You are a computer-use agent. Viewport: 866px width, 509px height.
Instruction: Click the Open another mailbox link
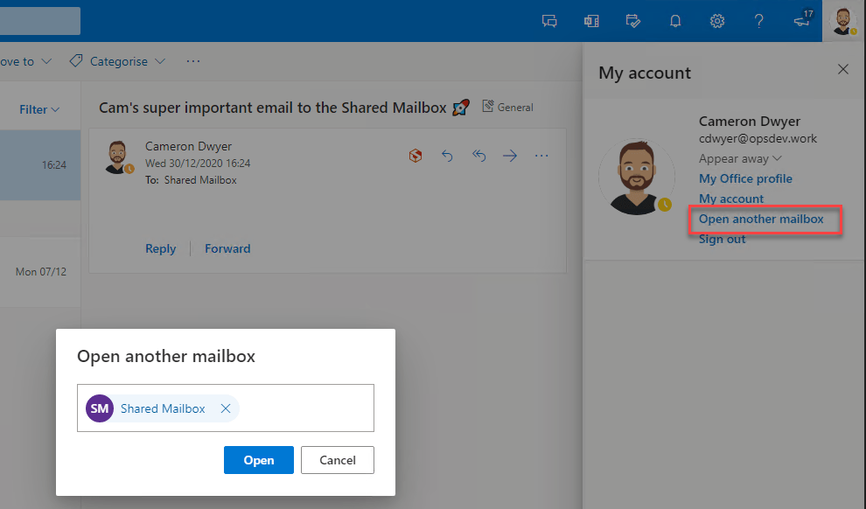(x=761, y=219)
